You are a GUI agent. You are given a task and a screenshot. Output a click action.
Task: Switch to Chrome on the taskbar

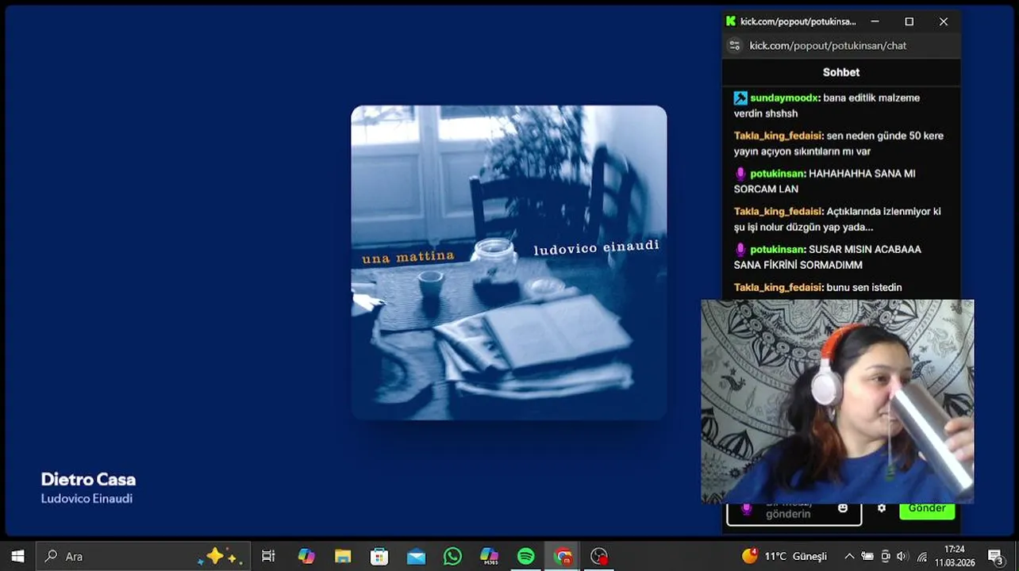[563, 556]
